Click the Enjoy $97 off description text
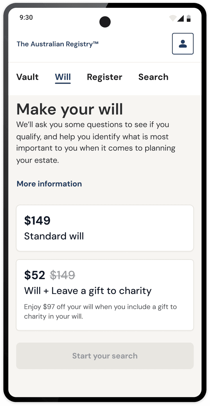This screenshot has width=210, height=406. (100, 312)
